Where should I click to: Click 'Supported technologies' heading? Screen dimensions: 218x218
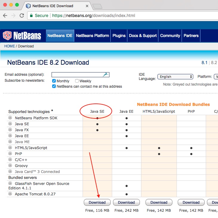29,112
